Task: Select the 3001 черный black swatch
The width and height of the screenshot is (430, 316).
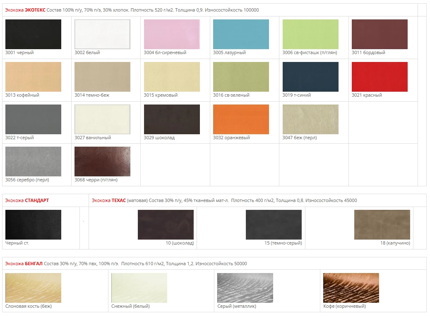Action: pos(33,34)
